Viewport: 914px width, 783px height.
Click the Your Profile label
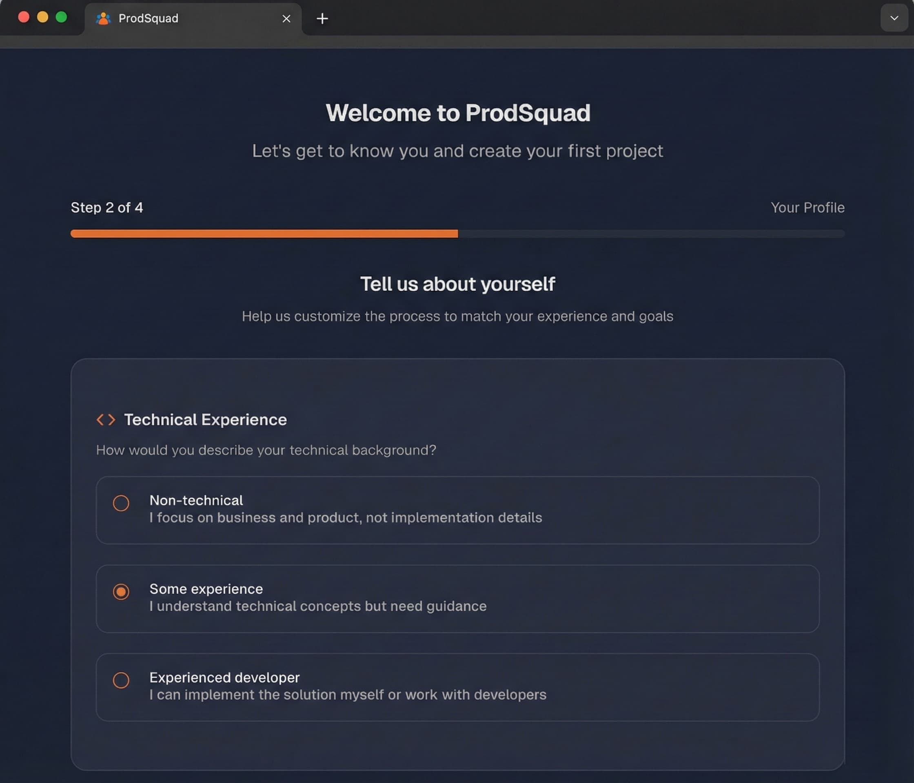[x=808, y=207]
